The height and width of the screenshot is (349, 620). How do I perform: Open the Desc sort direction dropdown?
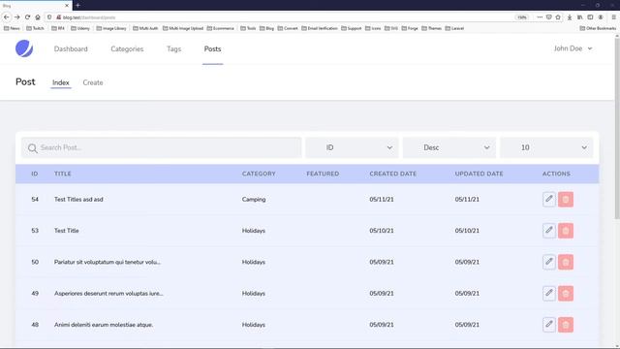(x=449, y=147)
